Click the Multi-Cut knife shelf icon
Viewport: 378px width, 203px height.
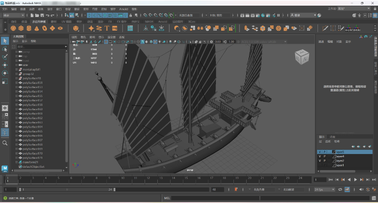point(325,28)
